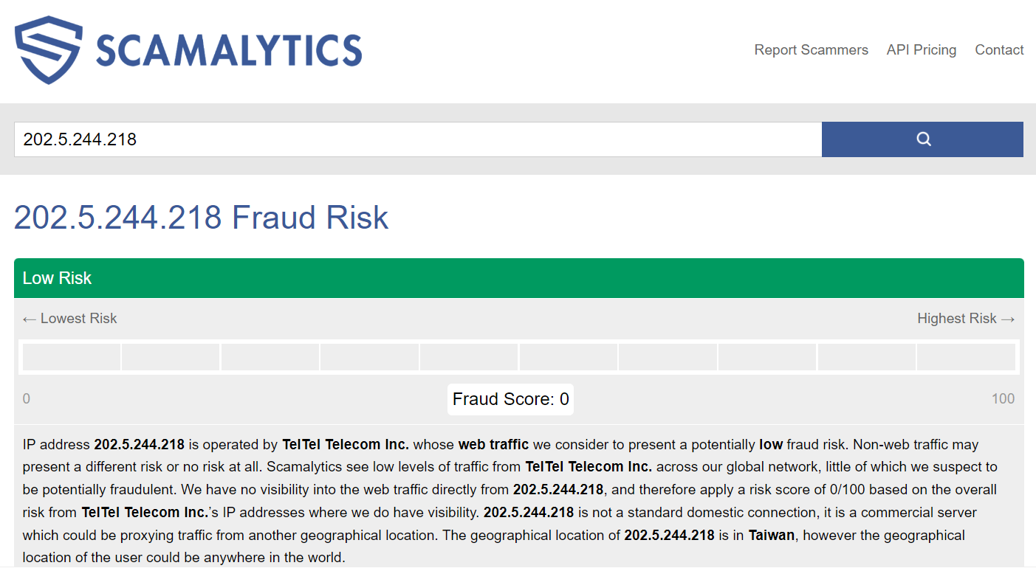The width and height of the screenshot is (1036, 571).
Task: Click the 0 label under the risk meter
Action: click(x=26, y=398)
